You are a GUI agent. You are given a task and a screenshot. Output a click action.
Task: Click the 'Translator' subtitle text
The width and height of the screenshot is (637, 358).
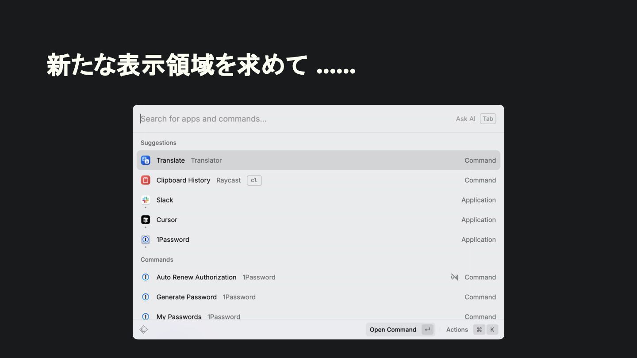pos(206,160)
